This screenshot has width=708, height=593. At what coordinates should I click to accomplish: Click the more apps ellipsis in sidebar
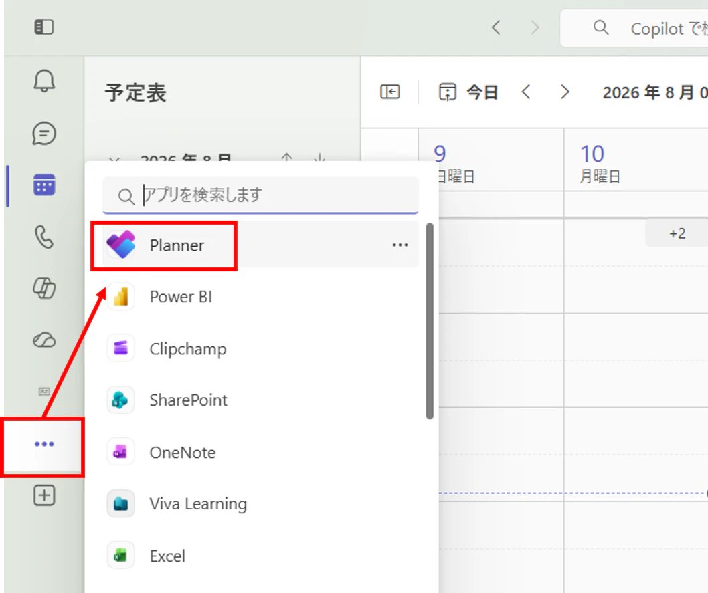click(44, 444)
